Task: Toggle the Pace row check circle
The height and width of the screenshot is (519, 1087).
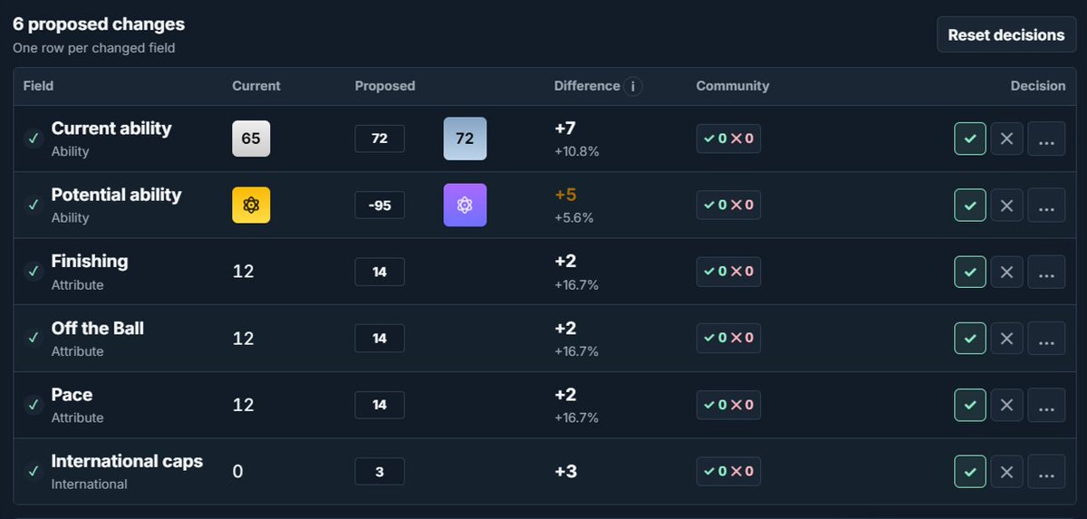Action: pos(34,405)
